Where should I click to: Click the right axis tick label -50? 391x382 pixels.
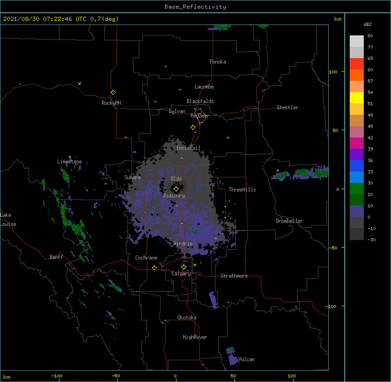click(333, 248)
